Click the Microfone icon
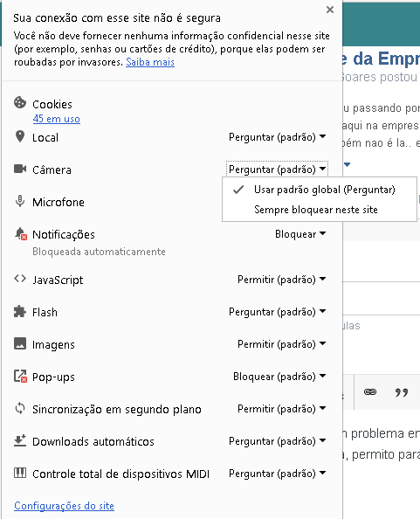The height and width of the screenshot is (519, 420). coord(20,201)
